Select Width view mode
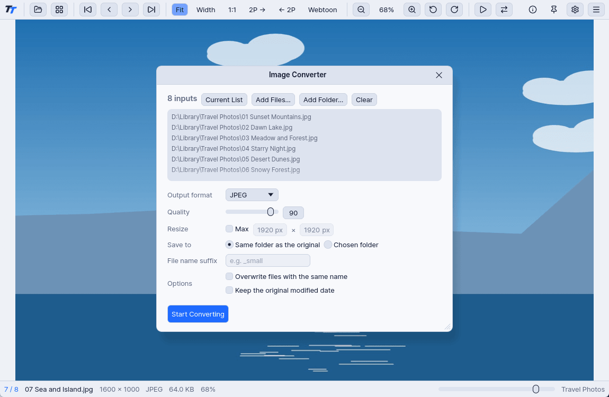Screen dimensions: 609x397 click(x=206, y=10)
